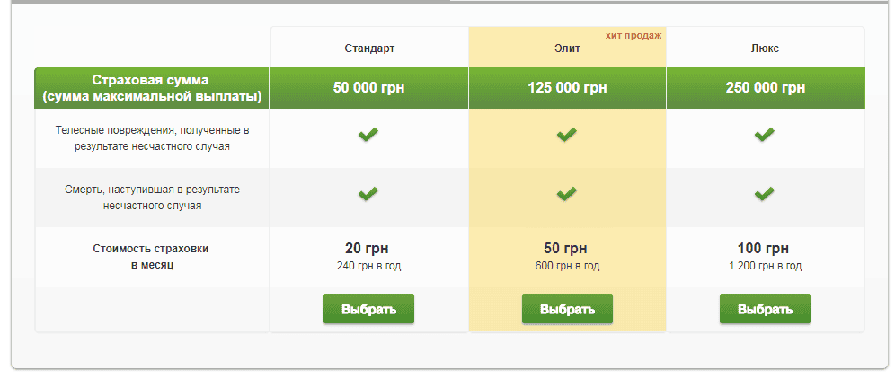
Task: Click the 1 200 грн в год text
Action: (765, 266)
